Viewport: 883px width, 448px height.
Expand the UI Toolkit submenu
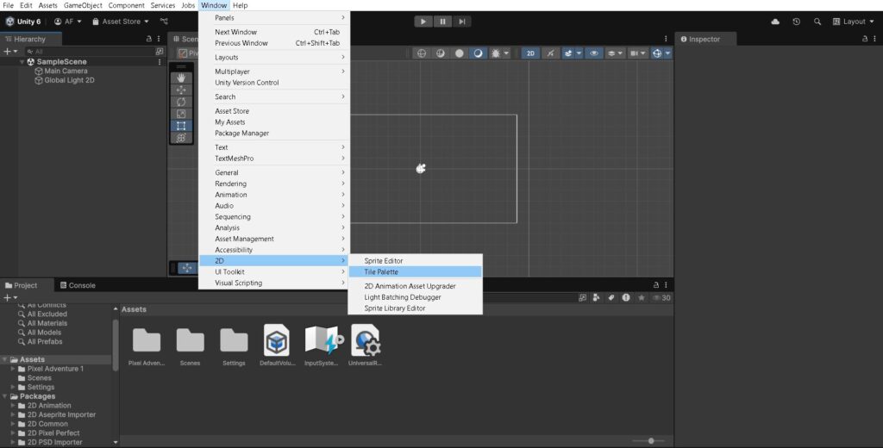coord(273,272)
